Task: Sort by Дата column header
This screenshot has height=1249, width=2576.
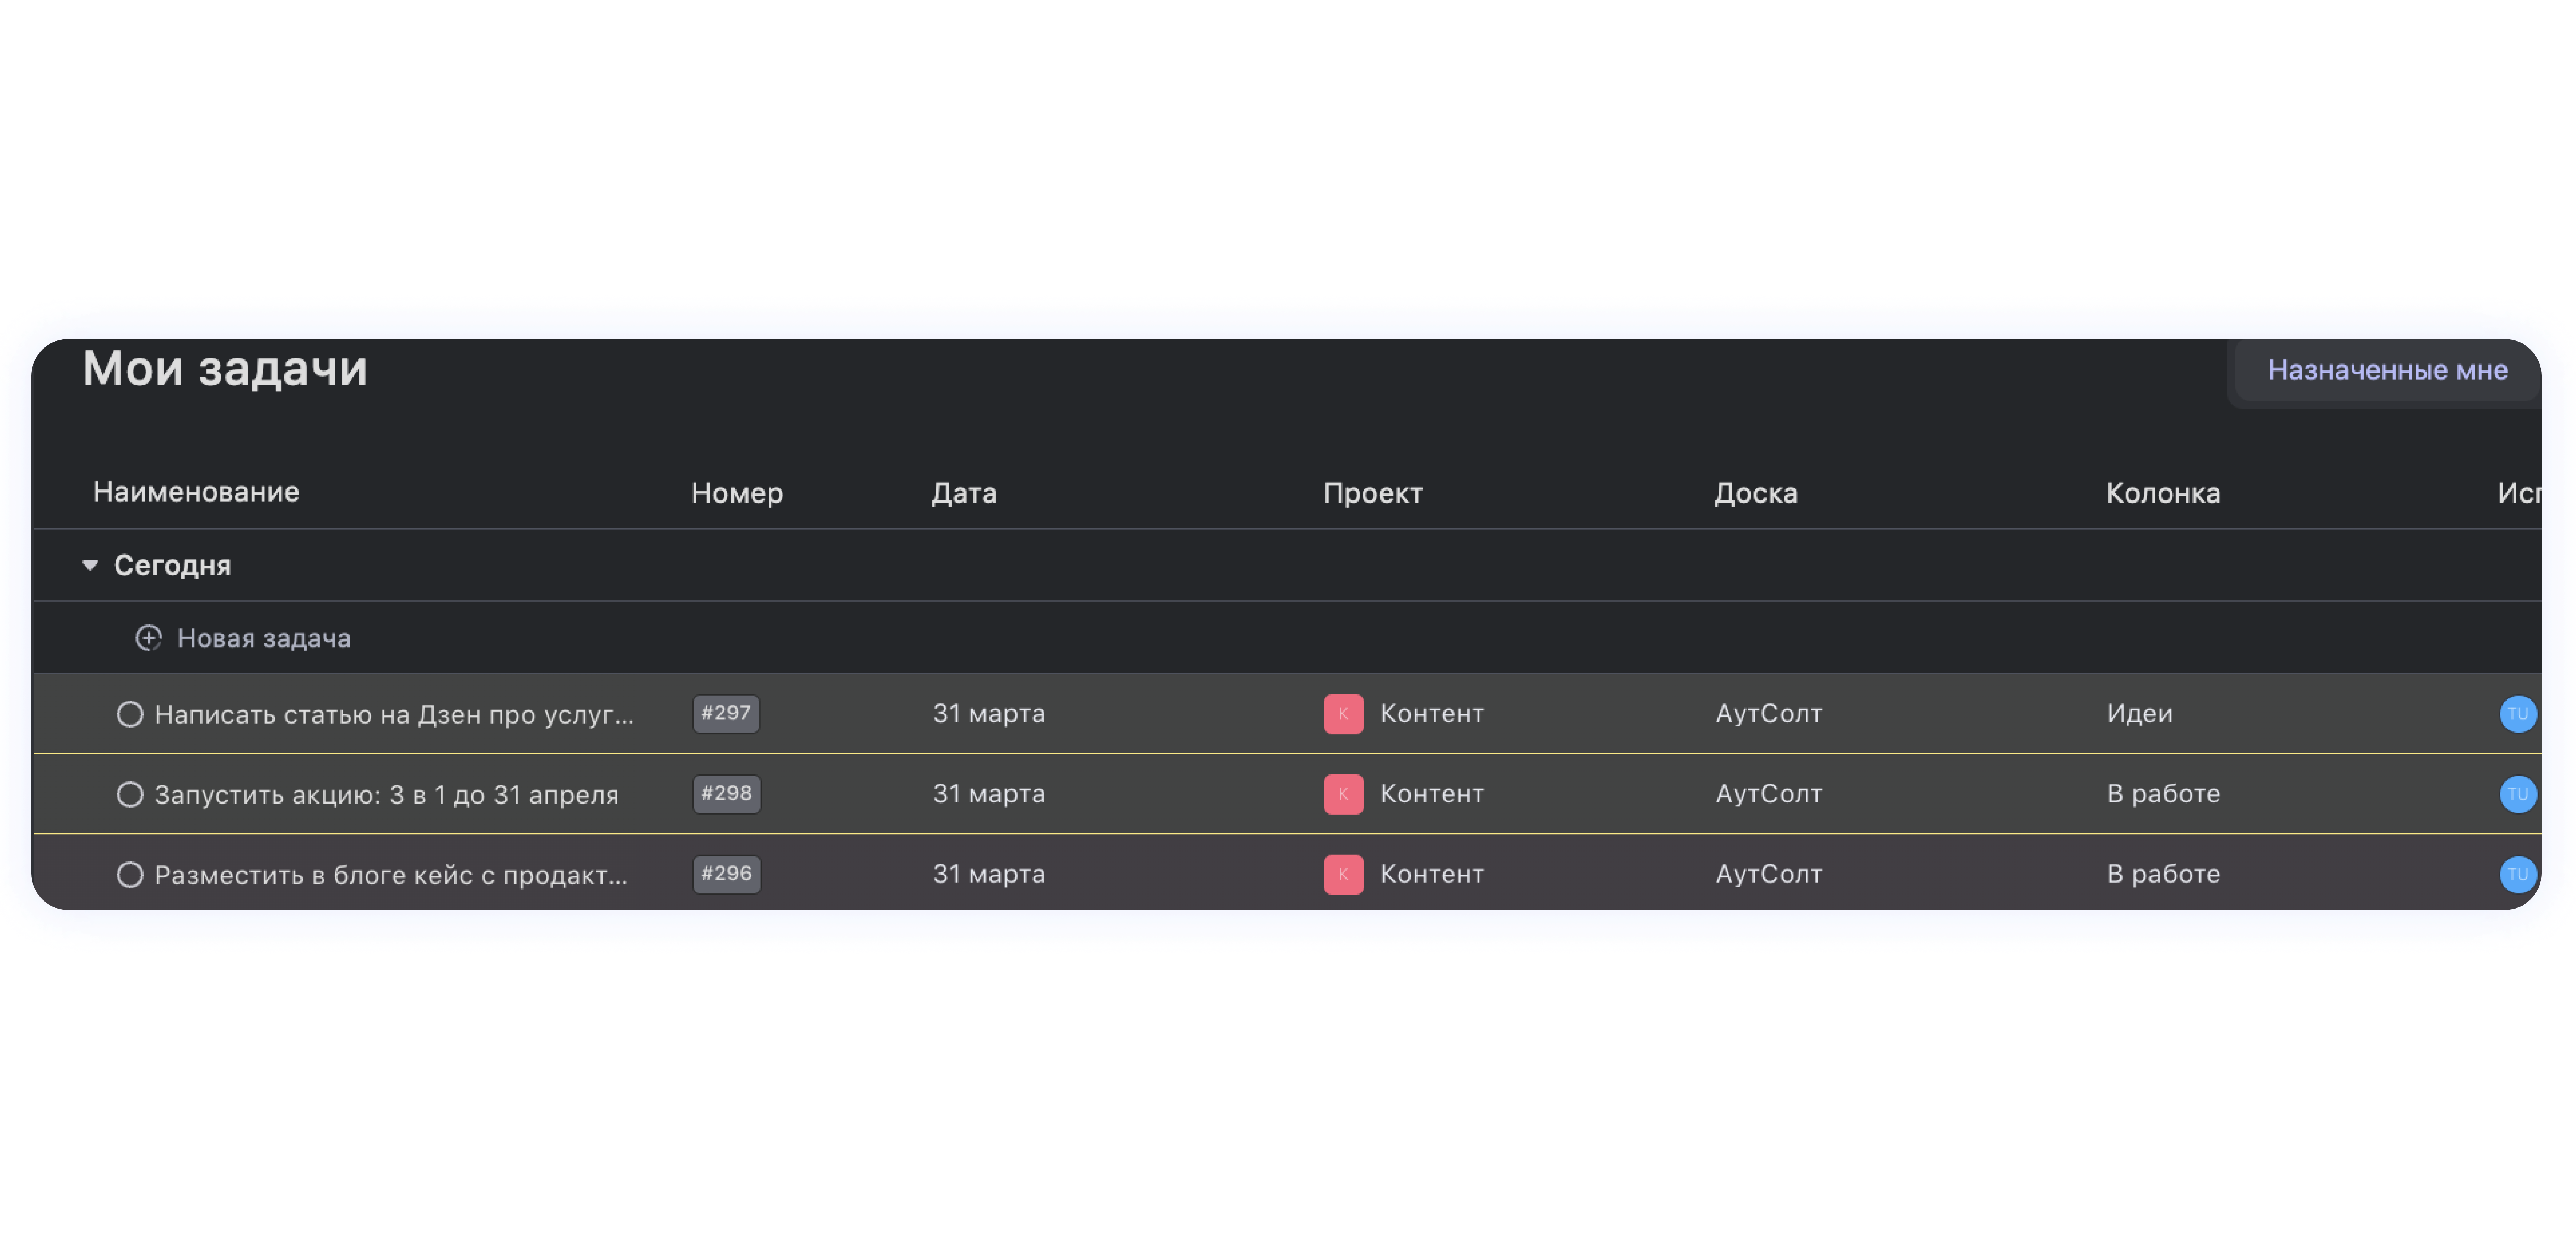Action: (963, 493)
